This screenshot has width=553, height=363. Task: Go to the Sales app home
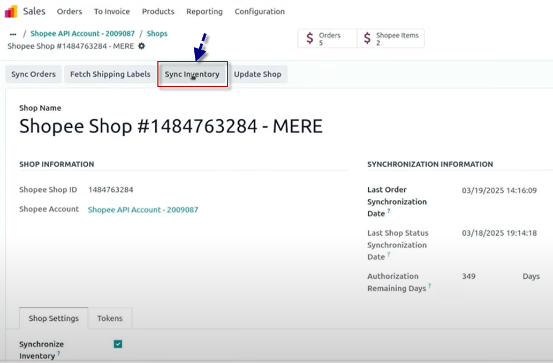tap(34, 11)
